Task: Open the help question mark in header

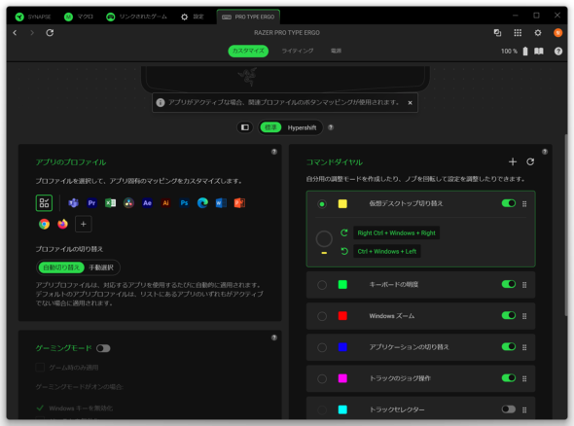Action: (x=557, y=52)
